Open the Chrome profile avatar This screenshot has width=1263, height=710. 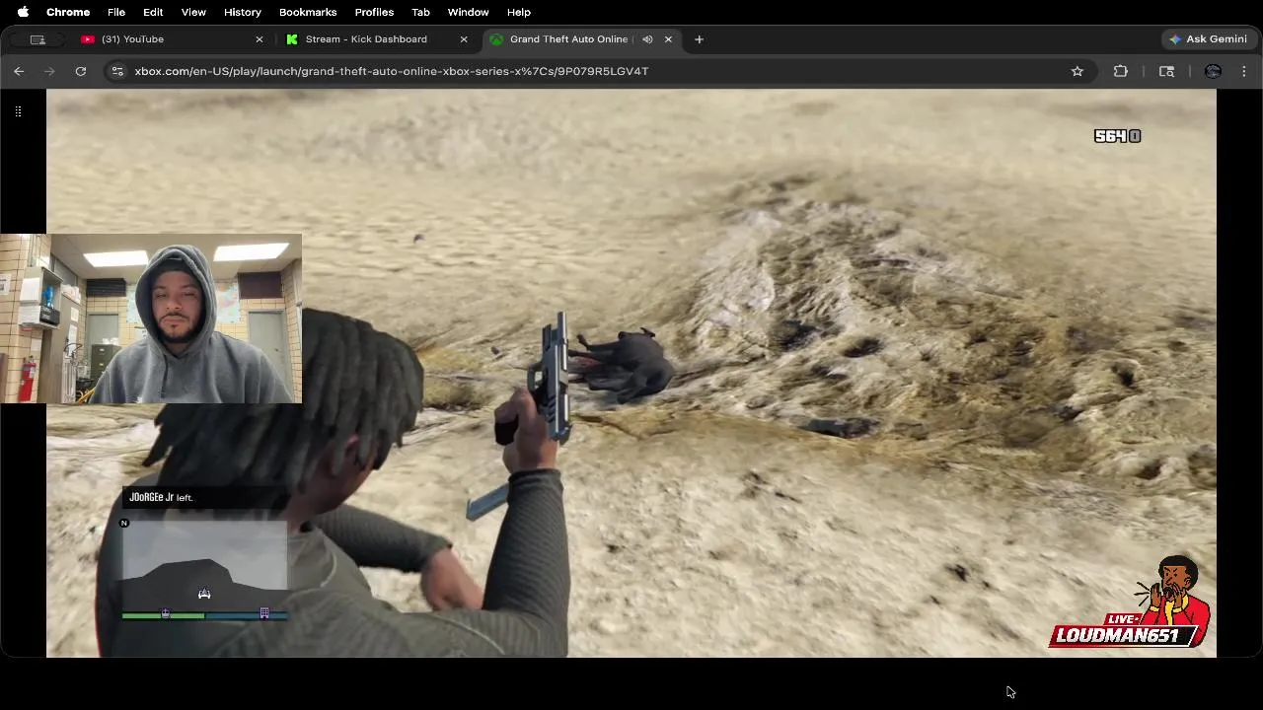[x=1214, y=71]
